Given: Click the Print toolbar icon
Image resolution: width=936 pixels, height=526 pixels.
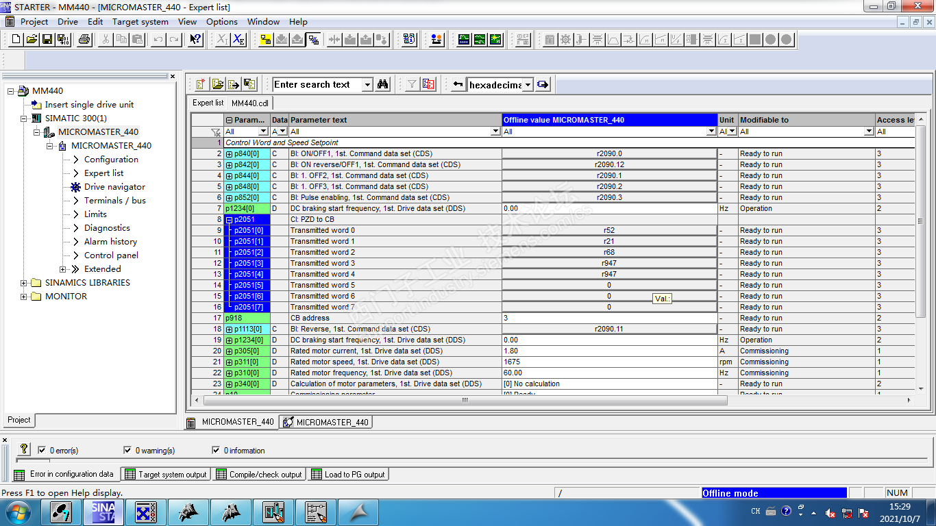Looking at the screenshot, I should pyautogui.click(x=84, y=40).
